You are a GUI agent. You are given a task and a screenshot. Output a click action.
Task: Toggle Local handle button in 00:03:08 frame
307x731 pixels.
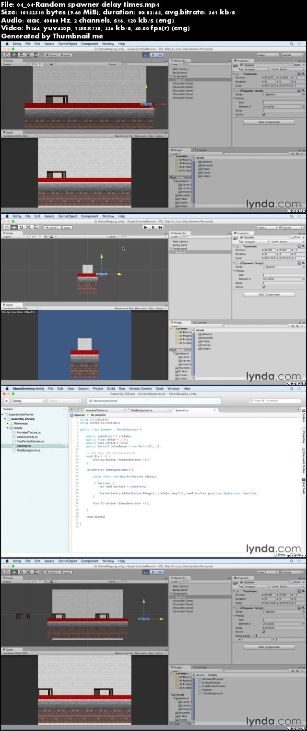65,572
